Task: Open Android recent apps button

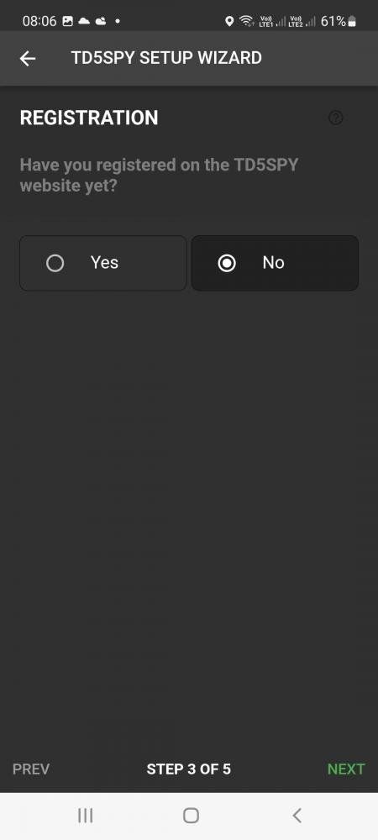Action: (x=85, y=816)
